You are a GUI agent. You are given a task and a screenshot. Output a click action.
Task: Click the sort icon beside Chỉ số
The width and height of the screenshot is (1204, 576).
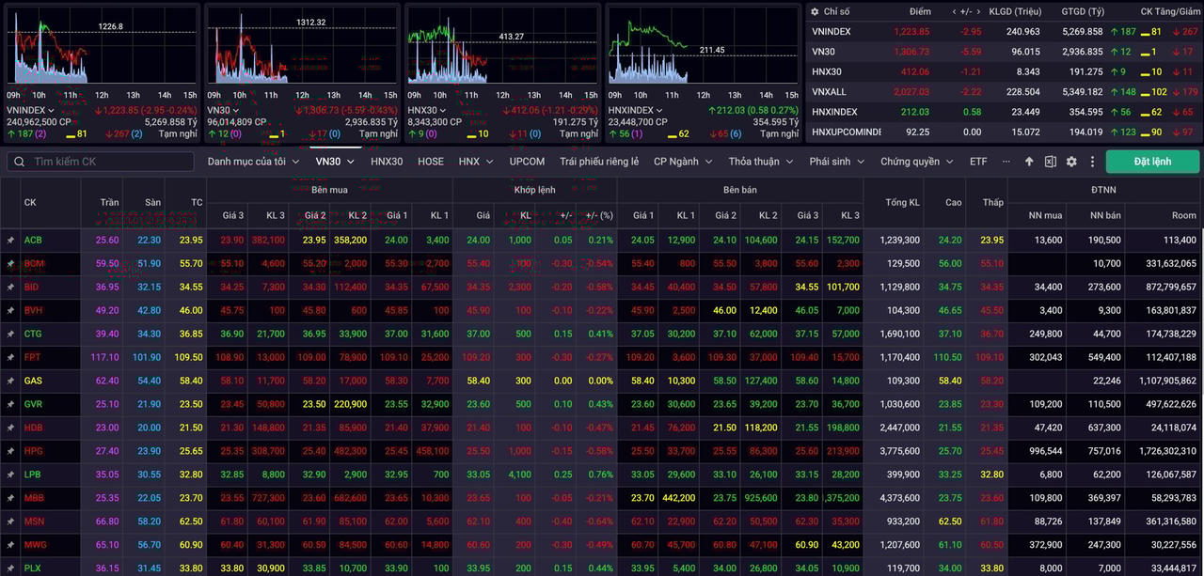815,11
